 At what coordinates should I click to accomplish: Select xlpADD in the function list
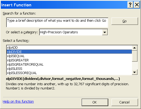(69, 48)
